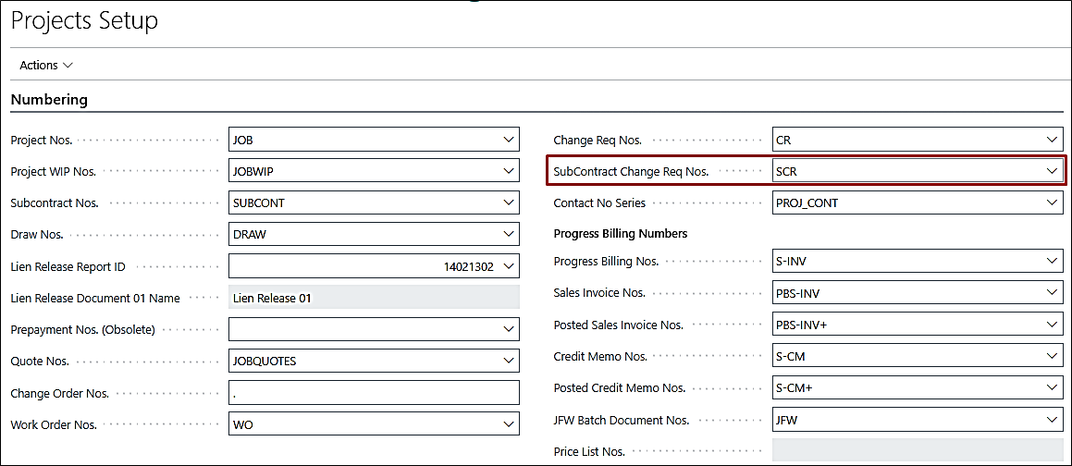
Task: Open Project WIP Nos. dropdown arrow
Action: (x=508, y=171)
